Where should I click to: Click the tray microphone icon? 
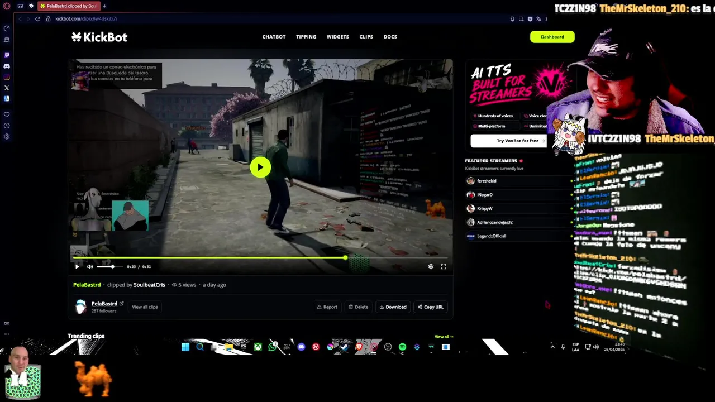pos(563,347)
